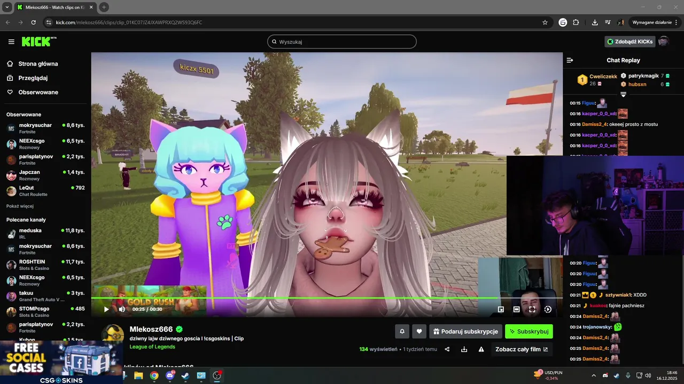Click Free Social Cases CSGO-Skins ad

[61, 362]
